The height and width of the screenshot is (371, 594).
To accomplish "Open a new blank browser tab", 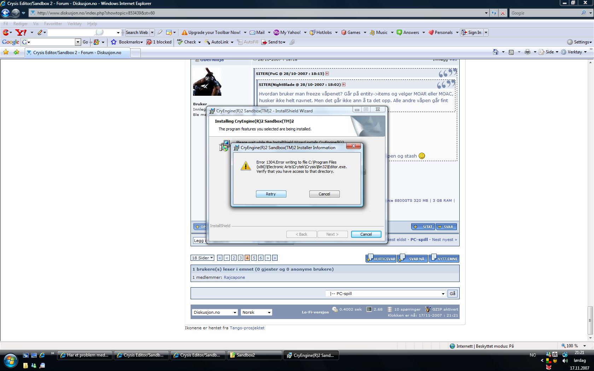I will (x=135, y=53).
